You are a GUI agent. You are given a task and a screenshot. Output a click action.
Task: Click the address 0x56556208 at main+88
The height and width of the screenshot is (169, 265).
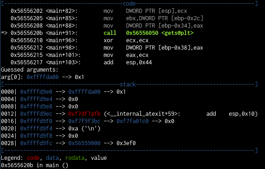(27, 26)
